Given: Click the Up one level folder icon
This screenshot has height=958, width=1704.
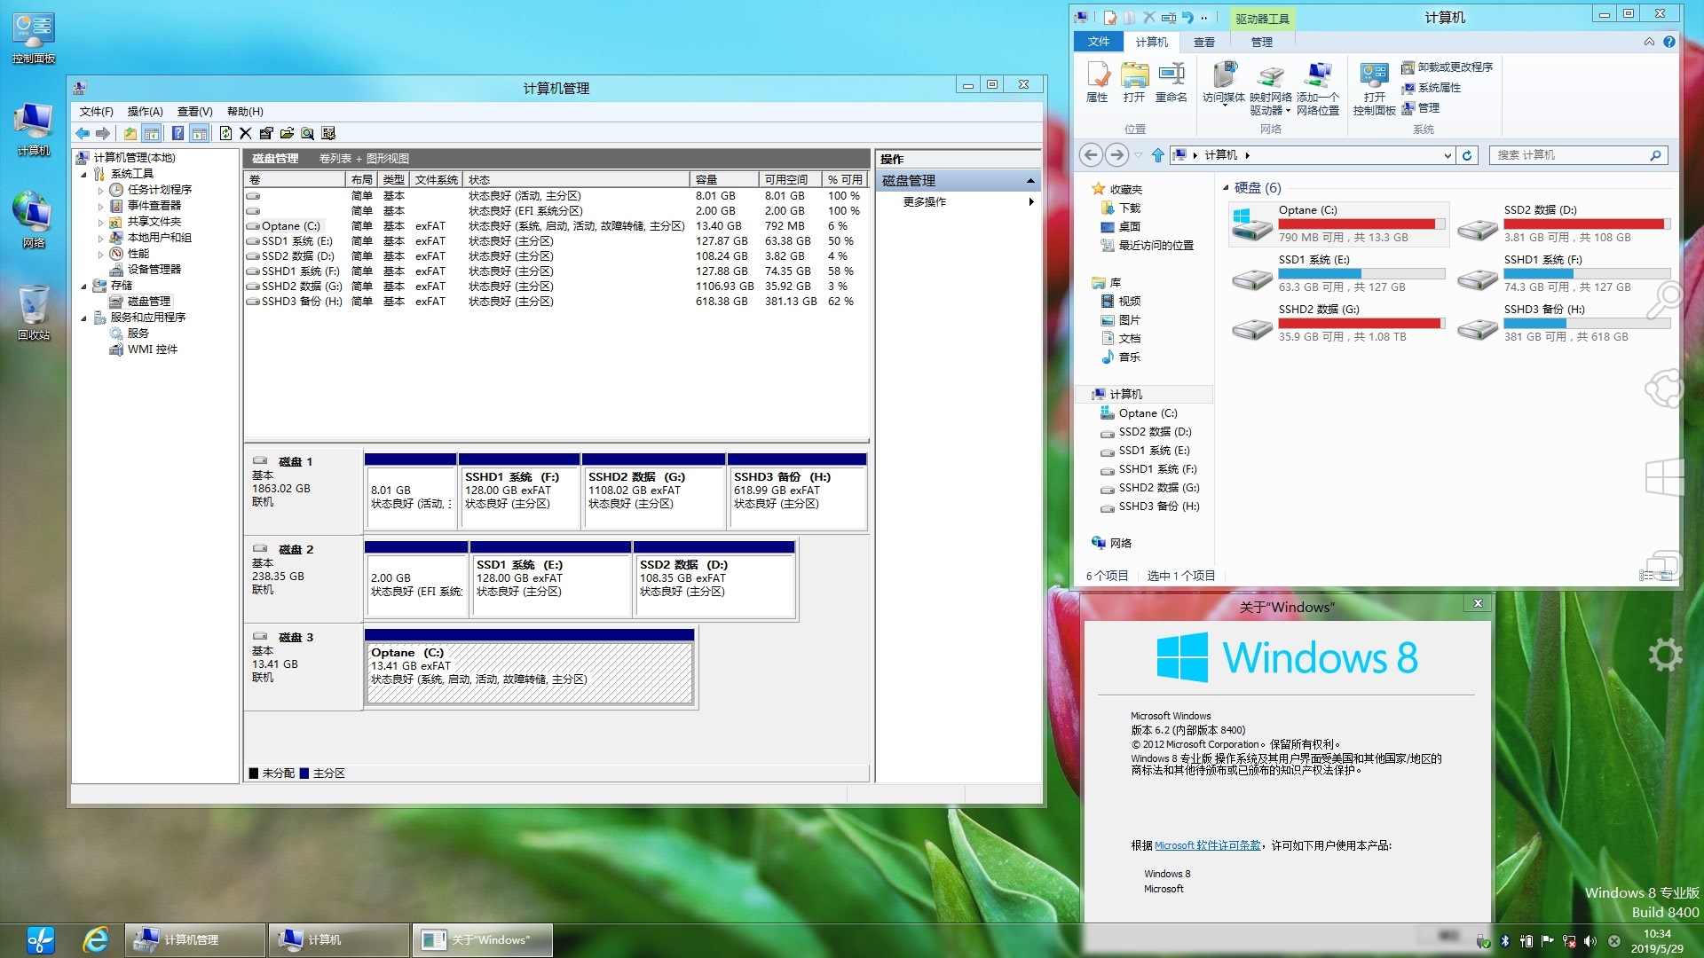Looking at the screenshot, I should click(130, 133).
